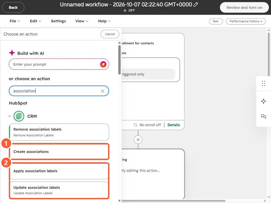Viewport: 271px width, 203px height.
Task: Open the trigger Details link
Action: [174, 125]
